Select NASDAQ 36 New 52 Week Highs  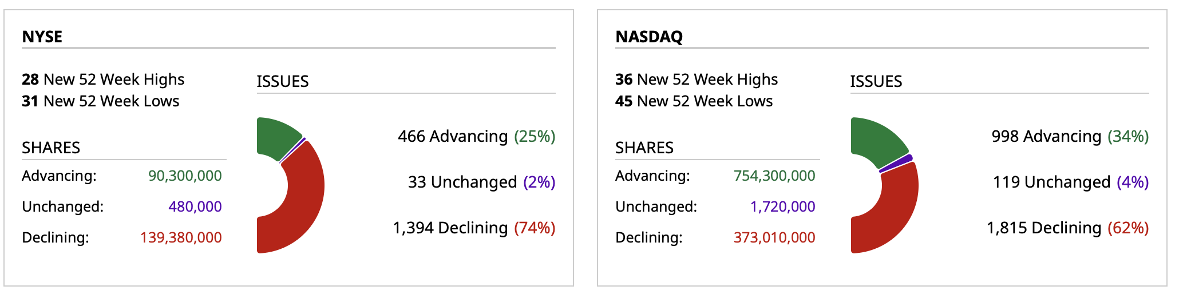(697, 80)
